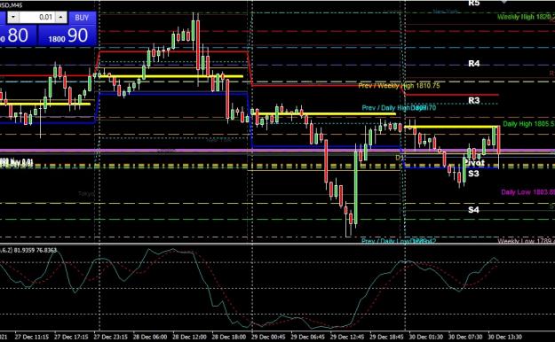This screenshot has height=342, width=555.
Task: Click the S3 support label
Action: [x=473, y=174]
